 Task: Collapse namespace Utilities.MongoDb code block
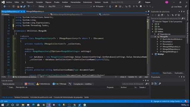tap(15, 31)
